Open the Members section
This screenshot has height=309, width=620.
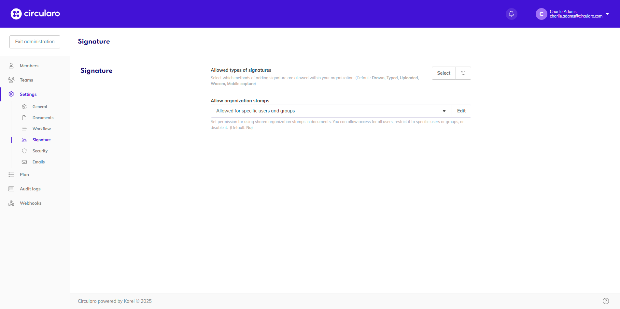29,66
